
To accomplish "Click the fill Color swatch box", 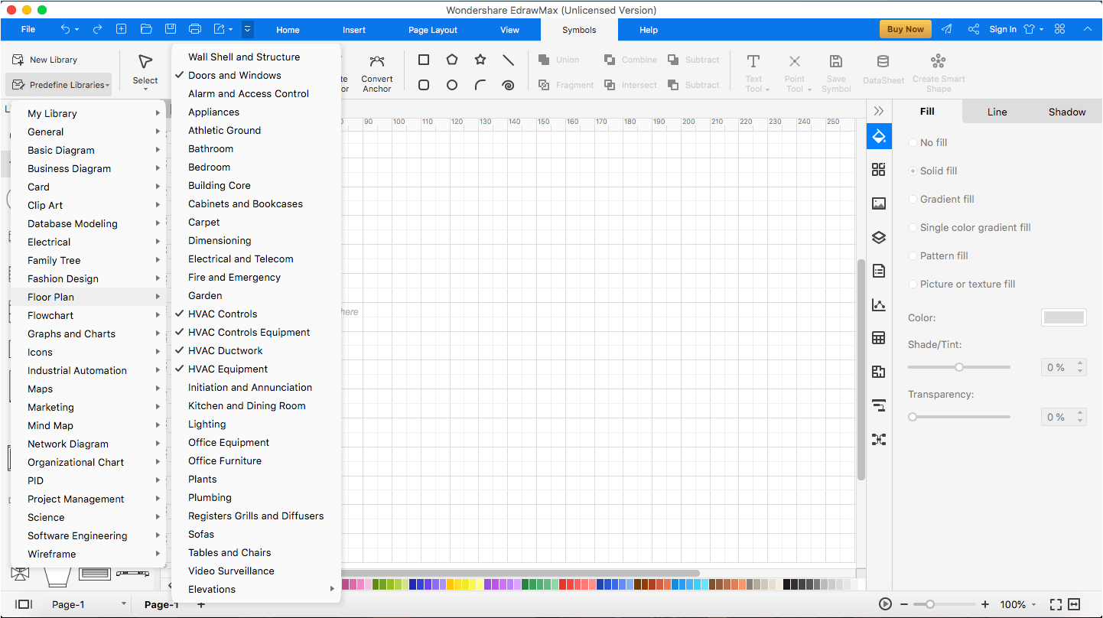I will tap(1064, 317).
